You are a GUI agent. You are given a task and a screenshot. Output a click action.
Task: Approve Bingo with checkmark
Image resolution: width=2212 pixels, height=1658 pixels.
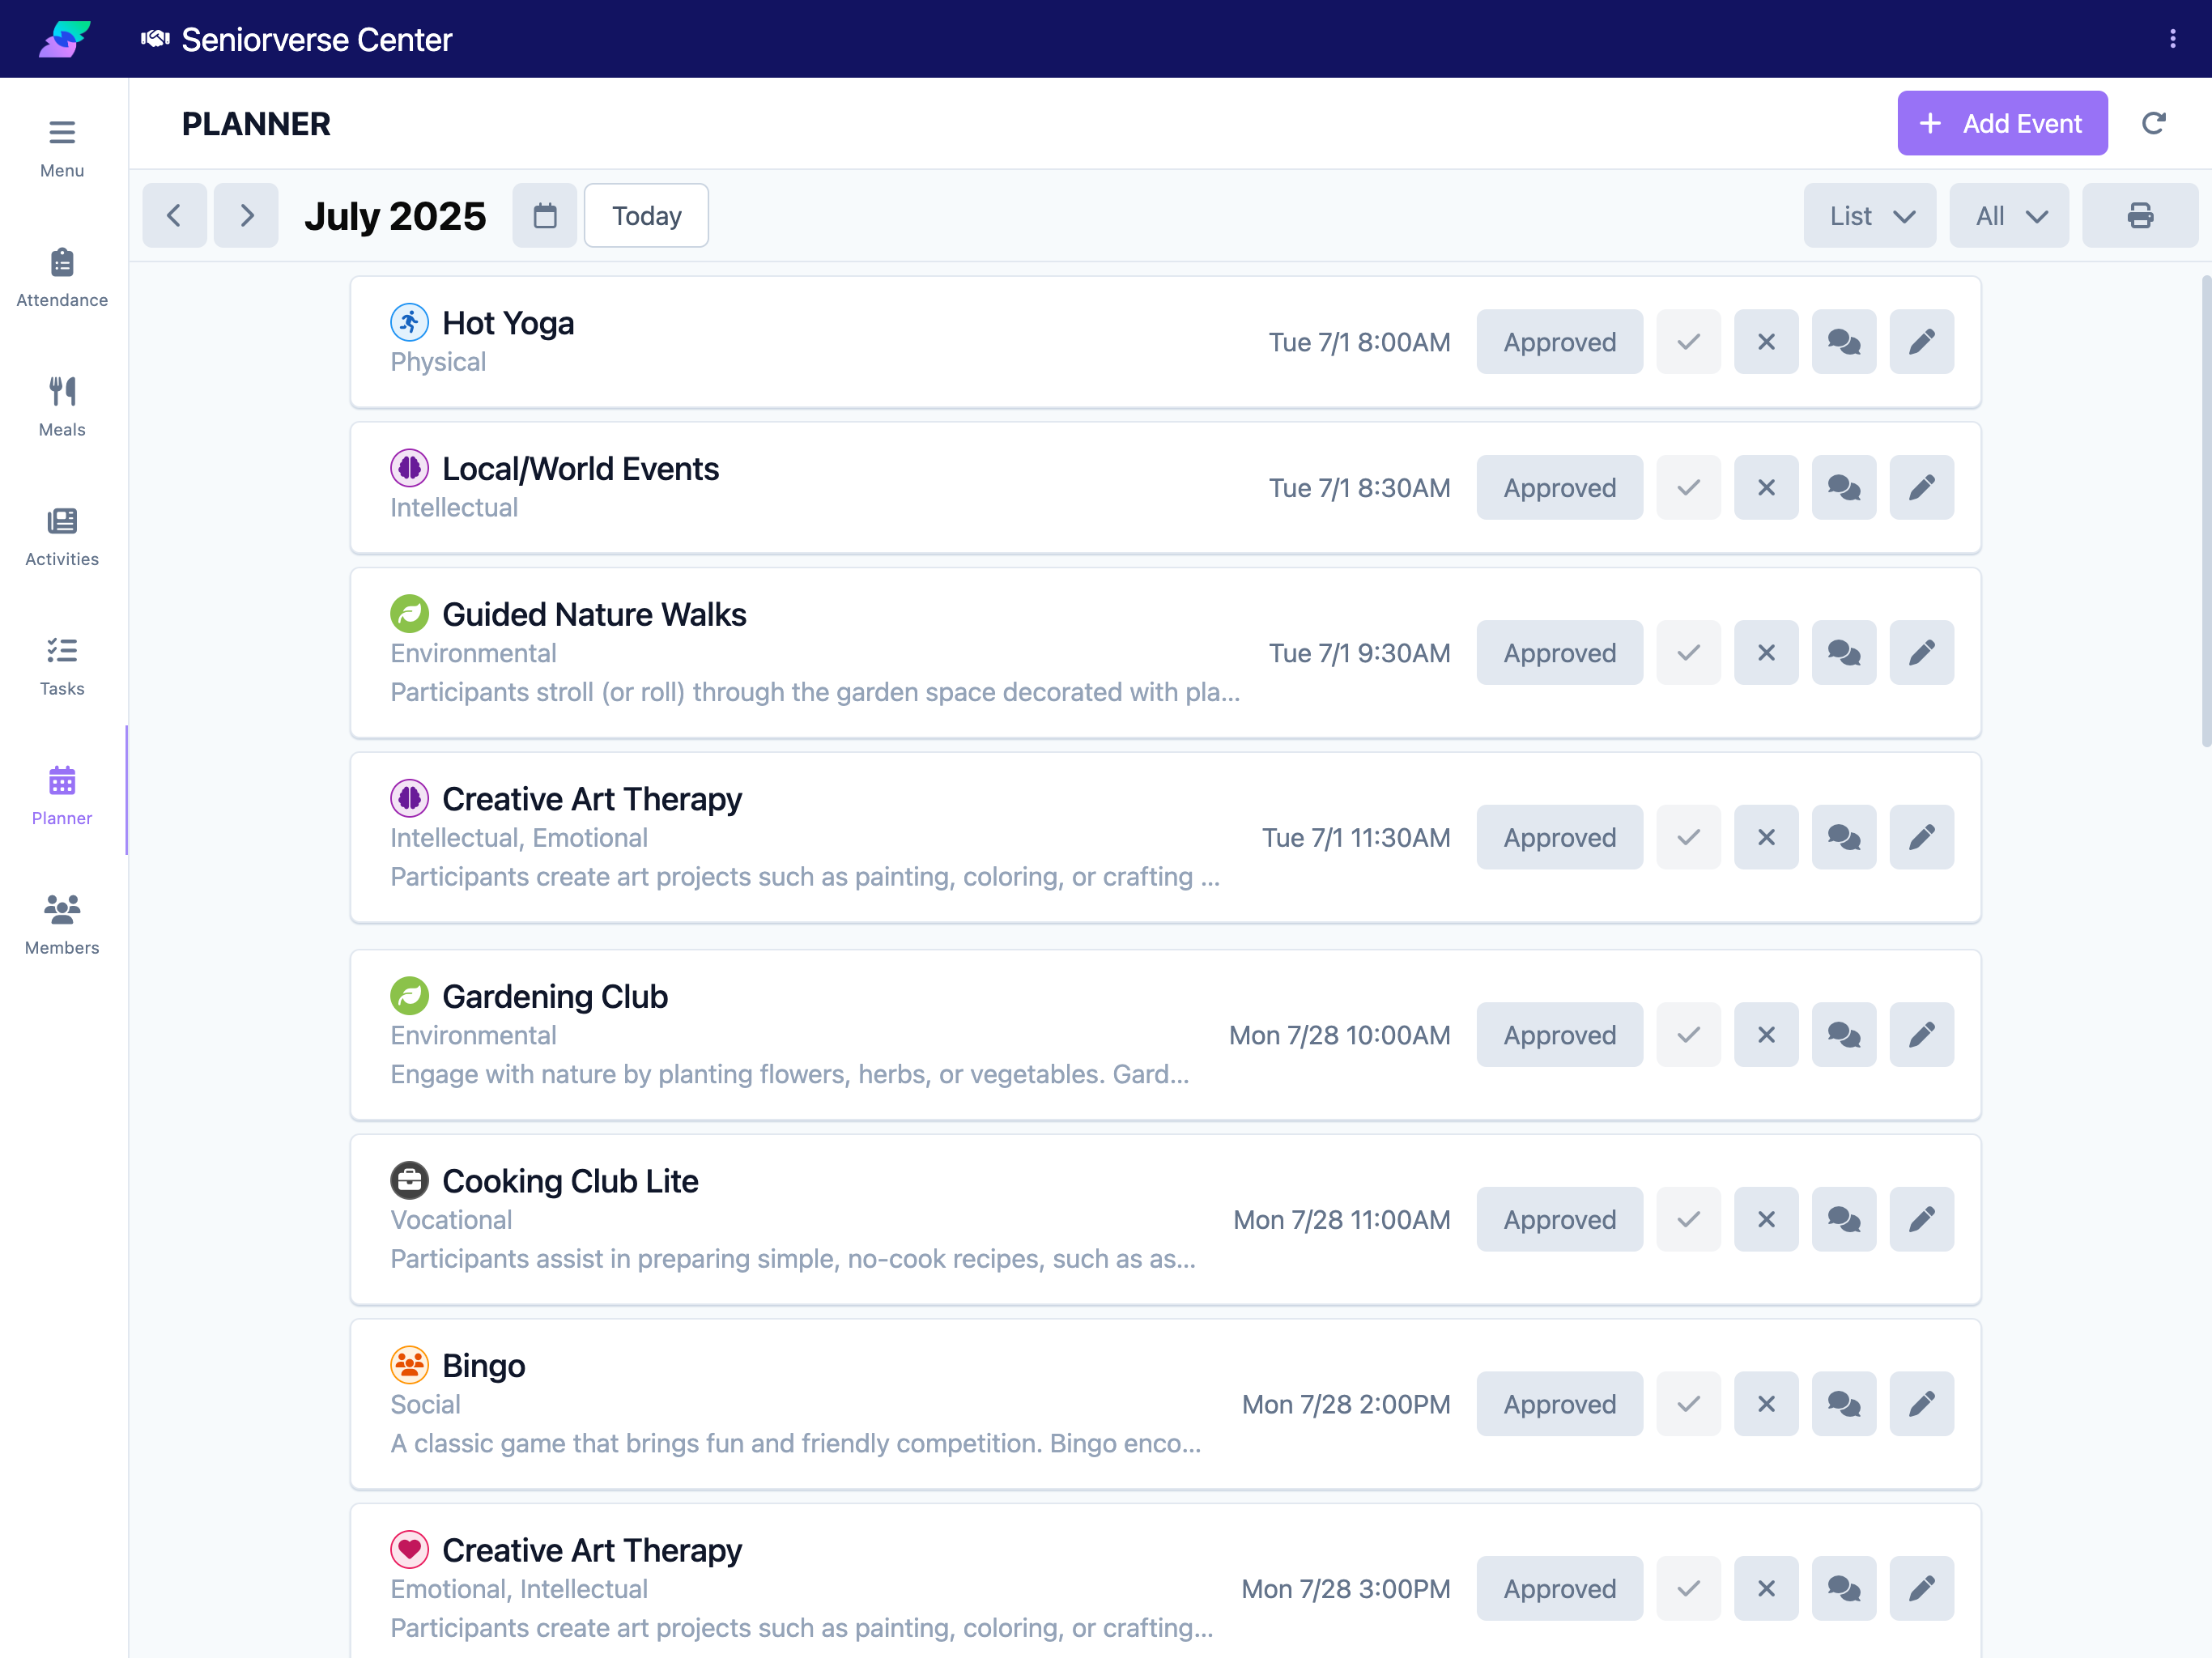[x=1688, y=1403]
